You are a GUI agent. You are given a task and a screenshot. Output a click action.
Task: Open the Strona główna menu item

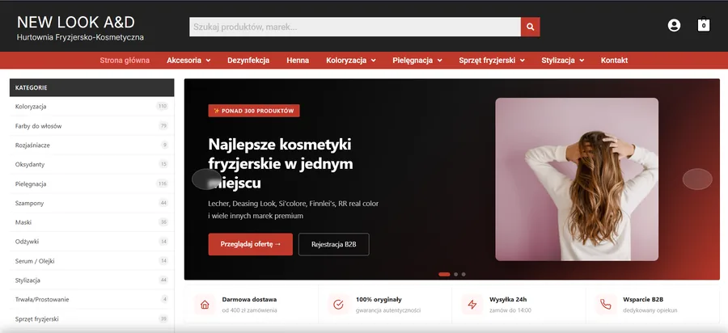coord(125,61)
